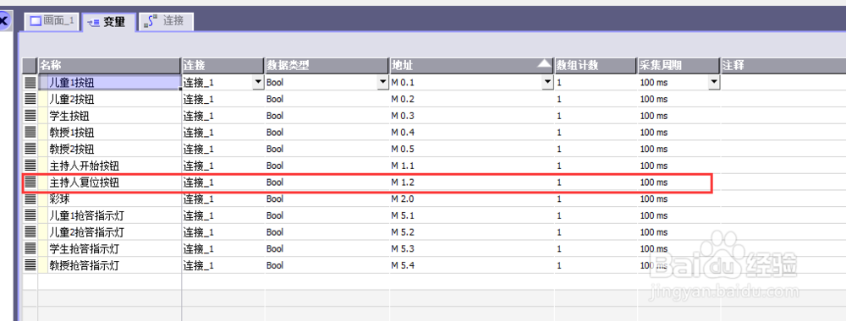Image resolution: width=846 pixels, height=321 pixels.
Task: Click 数组计数 value in 教授1按钮 row
Action: tap(596, 133)
